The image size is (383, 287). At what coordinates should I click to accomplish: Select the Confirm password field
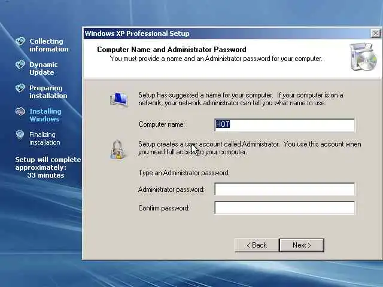(x=285, y=207)
